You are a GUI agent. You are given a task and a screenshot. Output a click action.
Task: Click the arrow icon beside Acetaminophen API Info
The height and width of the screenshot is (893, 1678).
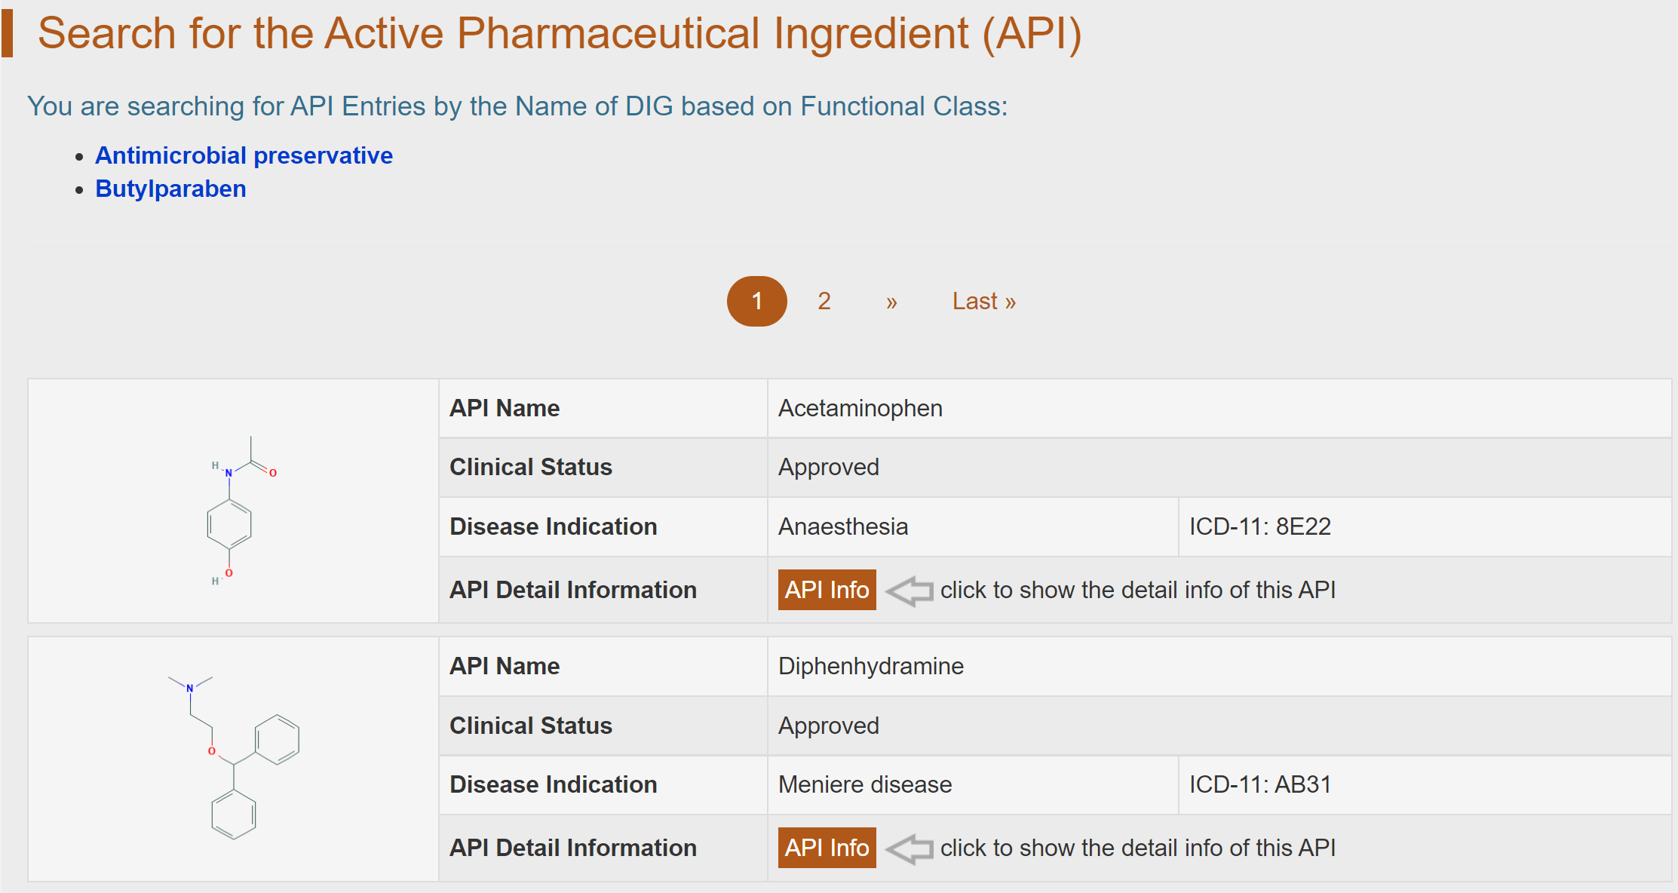point(909,591)
